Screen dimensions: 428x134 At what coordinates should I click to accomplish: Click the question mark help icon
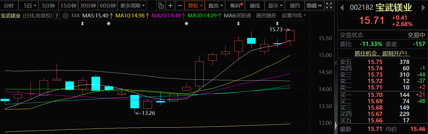[x=57, y=16]
